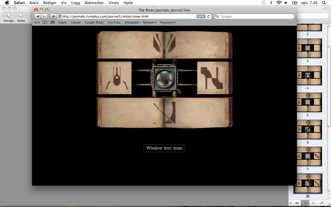Go back with Safari's back arrow

pyautogui.click(x=38, y=16)
